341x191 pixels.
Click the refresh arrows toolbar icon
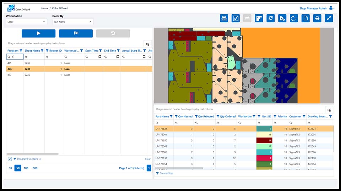[271, 18]
